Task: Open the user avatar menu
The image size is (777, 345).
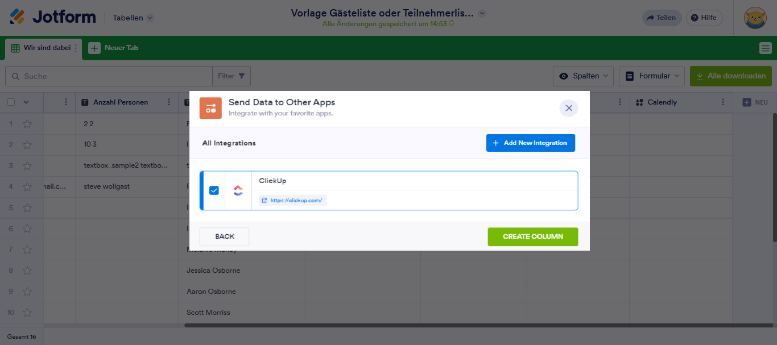Action: tap(755, 18)
